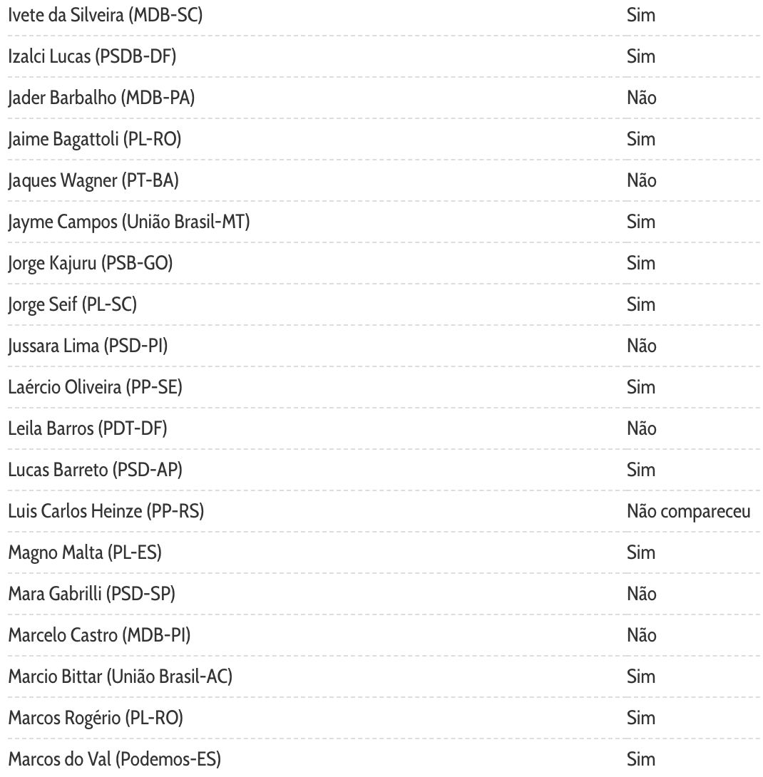This screenshot has width=763, height=777.
Task: Click Marcos Rogério (PL-RO) entry
Action: pos(96,718)
